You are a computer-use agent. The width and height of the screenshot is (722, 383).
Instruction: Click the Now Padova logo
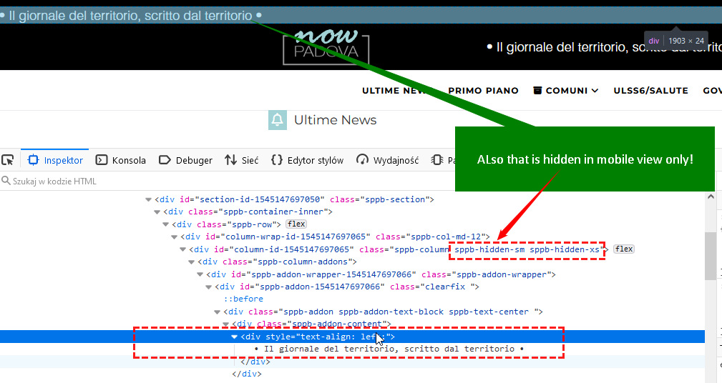point(326,47)
